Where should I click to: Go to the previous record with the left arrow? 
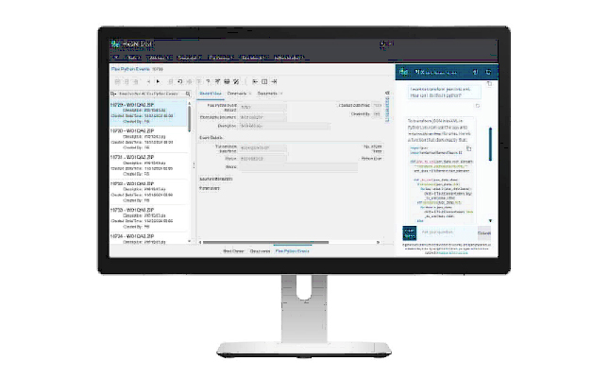click(x=148, y=81)
